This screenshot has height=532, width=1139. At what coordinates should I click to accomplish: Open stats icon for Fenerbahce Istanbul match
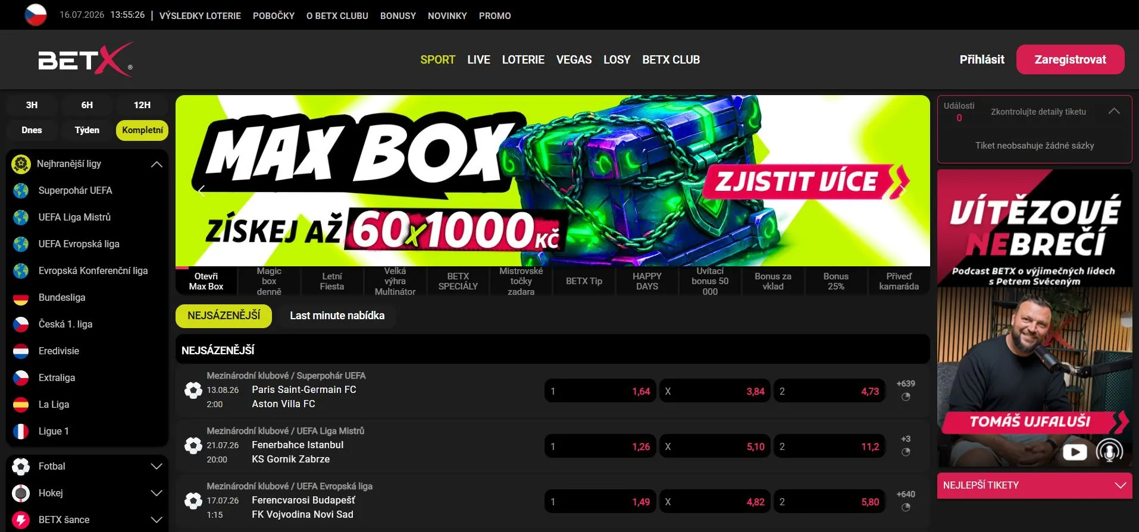(906, 452)
